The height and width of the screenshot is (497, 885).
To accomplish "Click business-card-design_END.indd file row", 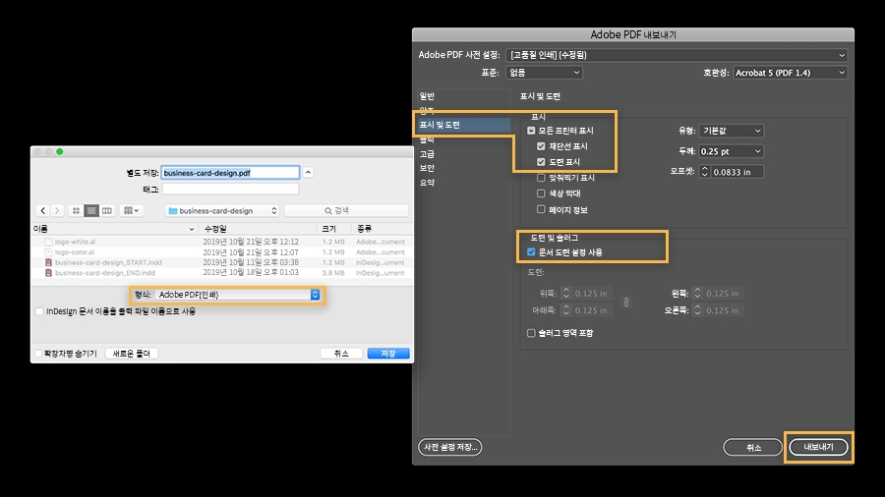I will click(x=223, y=273).
